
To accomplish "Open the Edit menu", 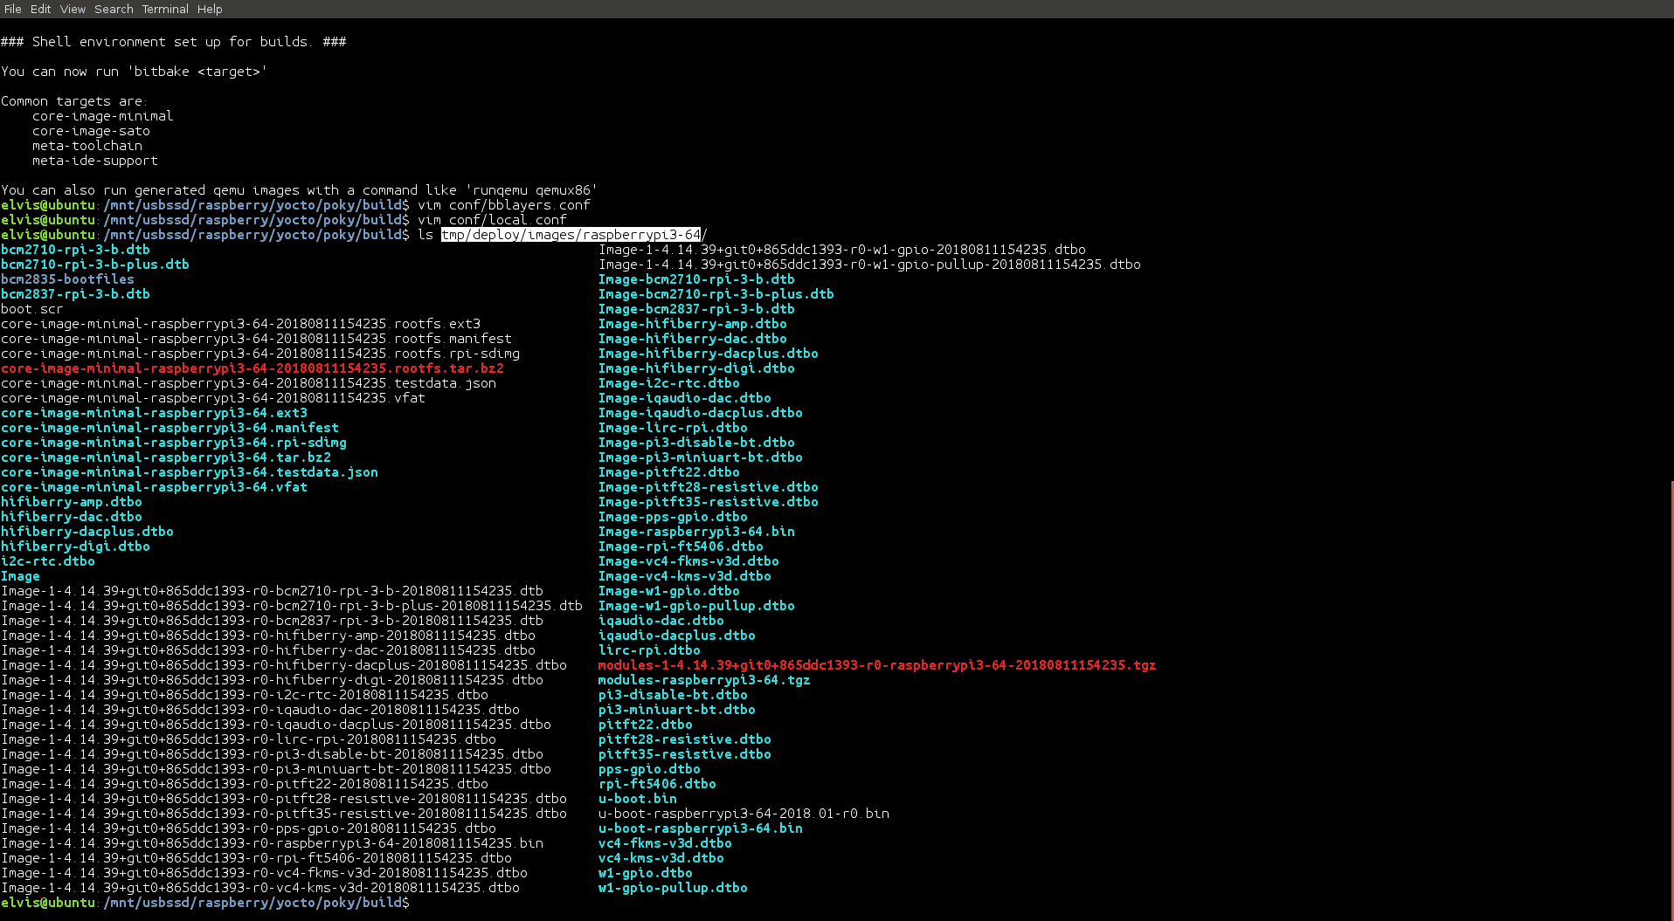I will click(x=40, y=9).
